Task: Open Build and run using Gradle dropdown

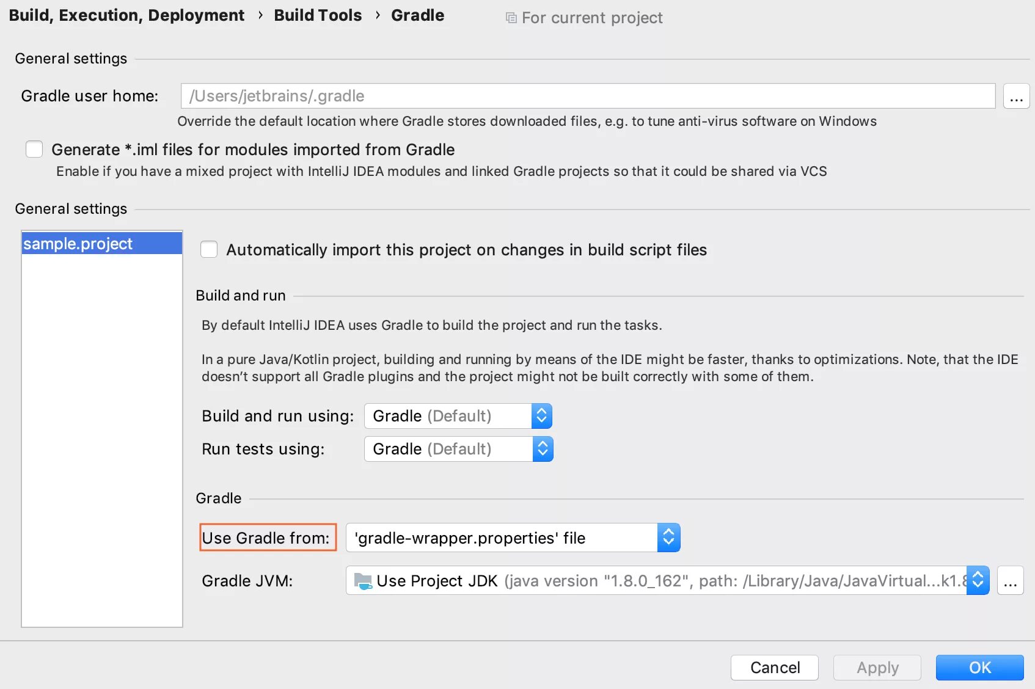Action: tap(458, 416)
